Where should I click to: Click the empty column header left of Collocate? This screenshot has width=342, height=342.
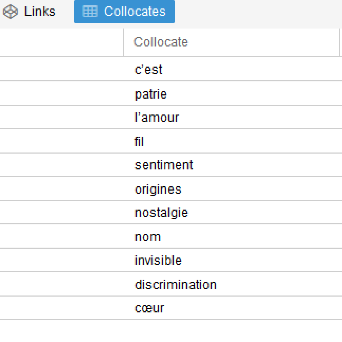point(61,42)
